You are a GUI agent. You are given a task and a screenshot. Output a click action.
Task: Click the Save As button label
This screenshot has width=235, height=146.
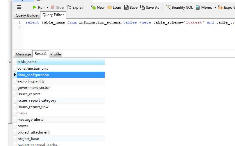point(152,7)
